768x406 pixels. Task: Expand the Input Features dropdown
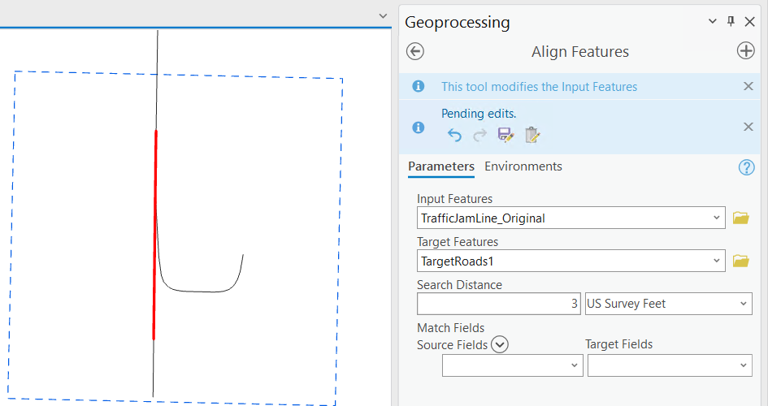pyautogui.click(x=717, y=218)
